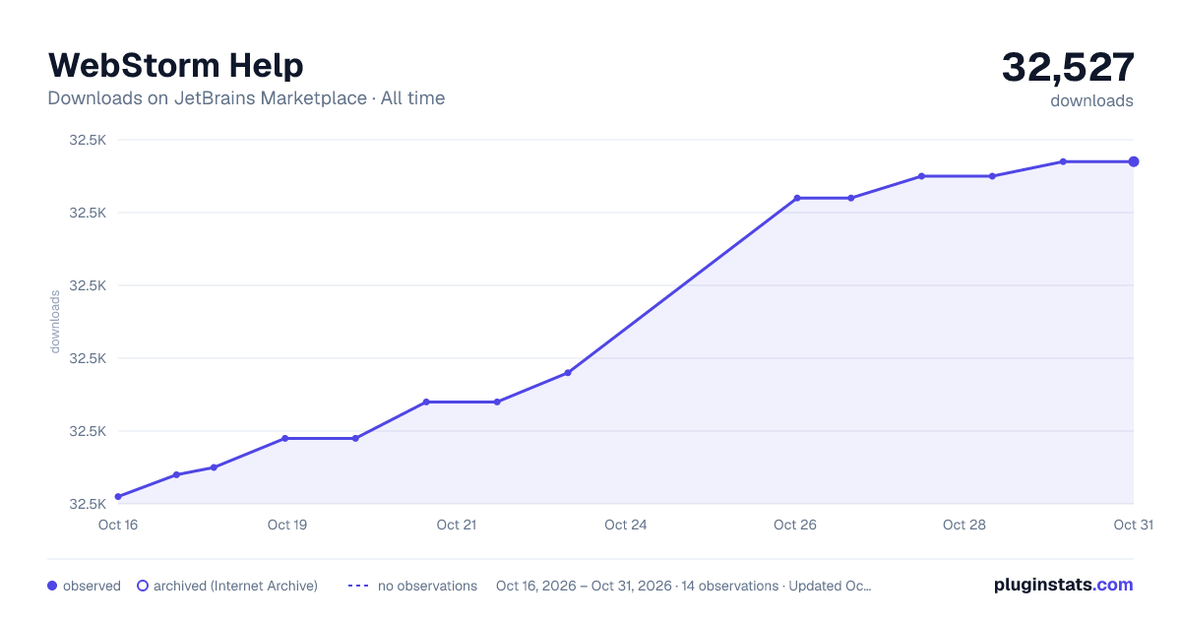Image resolution: width=1181 pixels, height=620 pixels.
Task: Click the Oct 28 axis label
Action: point(964,525)
